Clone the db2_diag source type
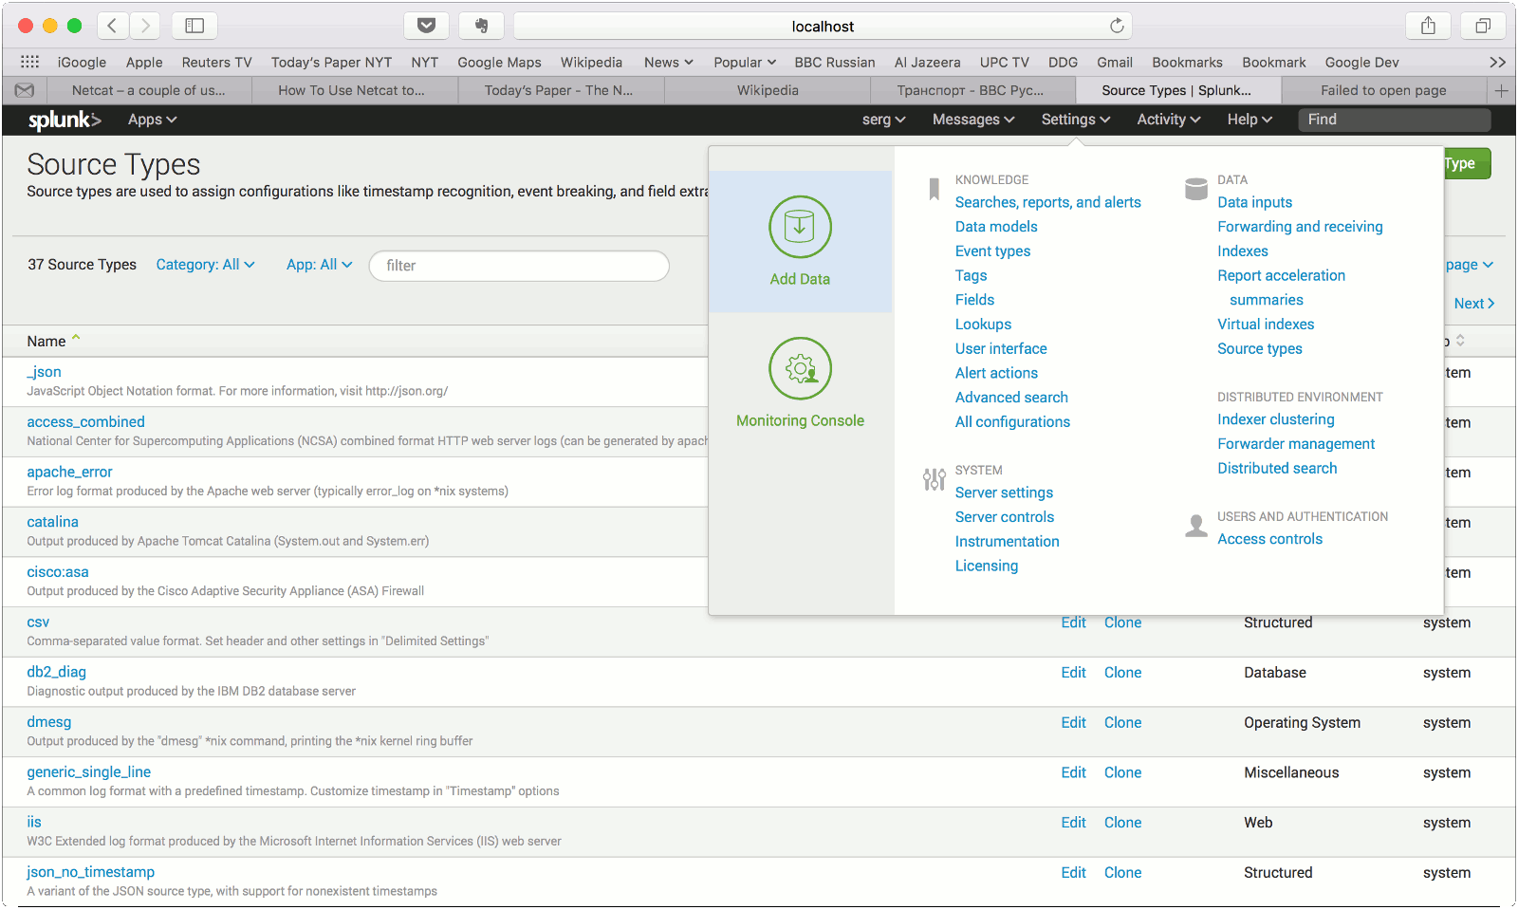The image size is (1518, 910). pyautogui.click(x=1122, y=673)
